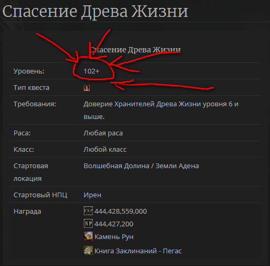This screenshot has height=266, width=270.
Task: Open the Камень Рун item link
Action: coord(114,237)
